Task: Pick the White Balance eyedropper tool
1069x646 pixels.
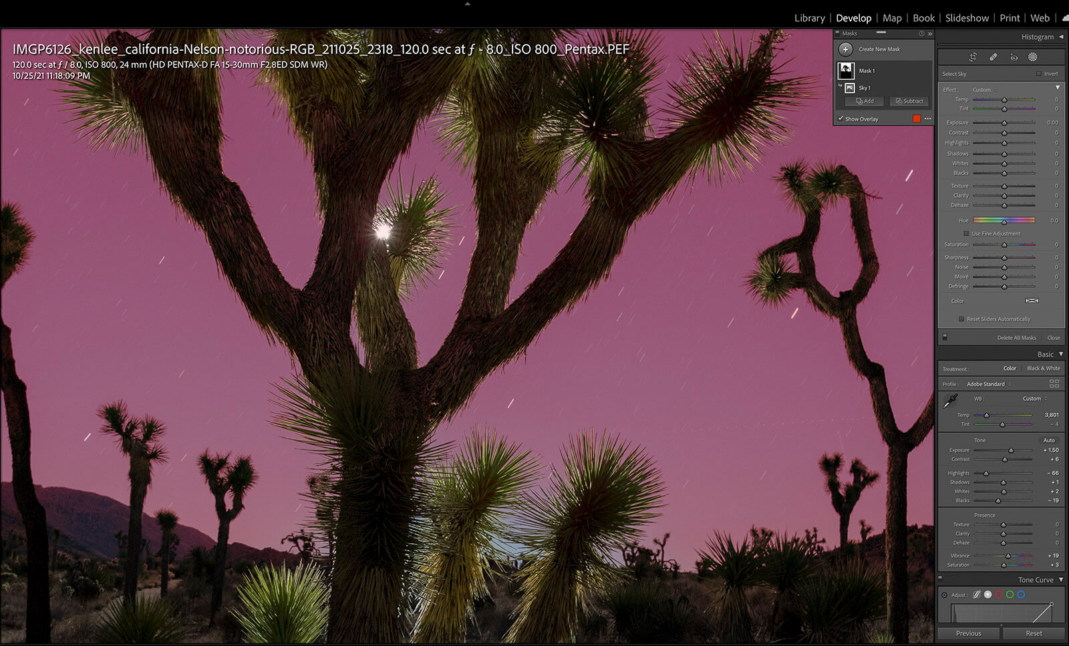Action: pos(950,401)
